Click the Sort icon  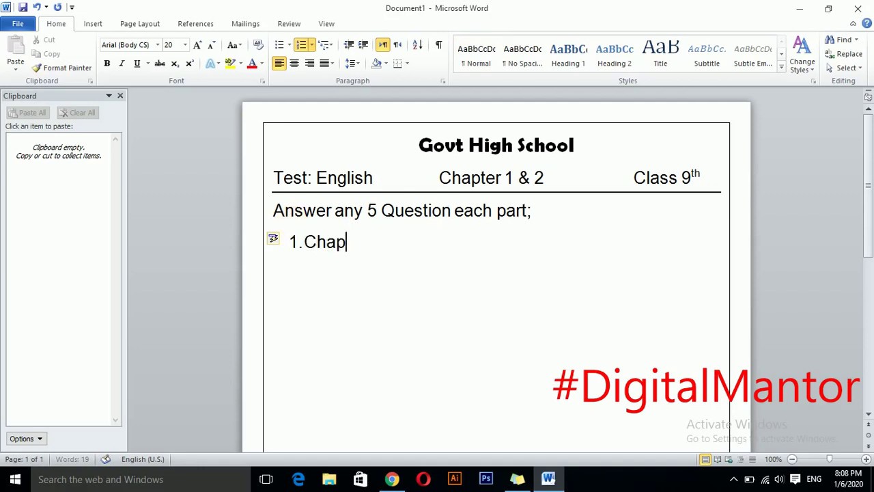[x=417, y=45]
